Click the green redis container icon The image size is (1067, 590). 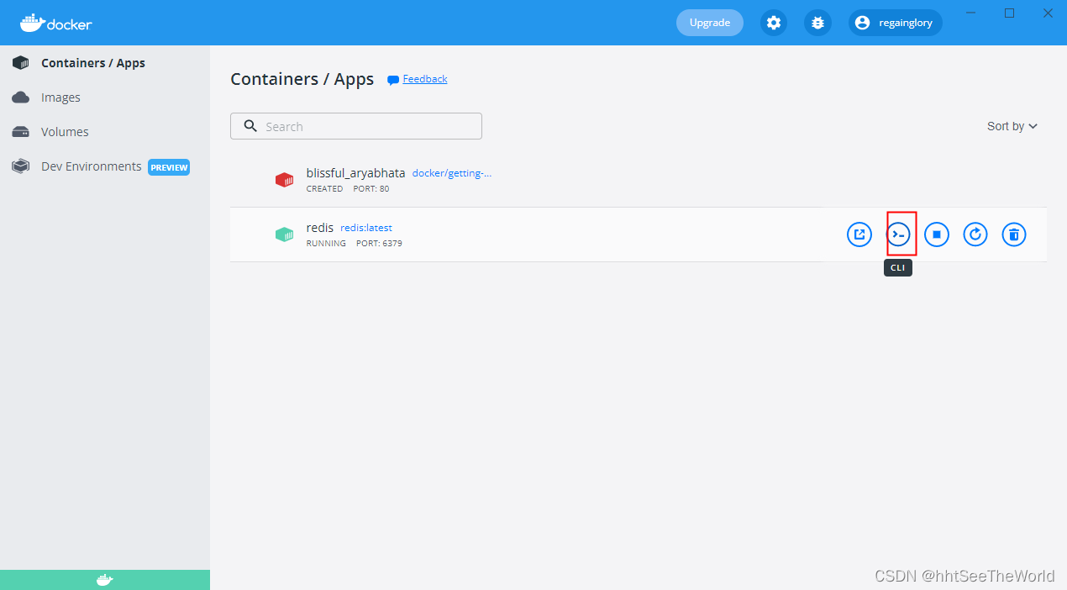tap(285, 234)
